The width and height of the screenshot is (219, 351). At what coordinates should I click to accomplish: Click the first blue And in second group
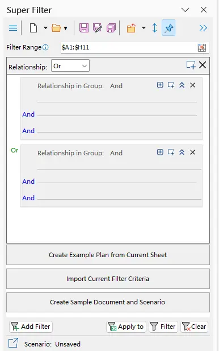pos(28,181)
